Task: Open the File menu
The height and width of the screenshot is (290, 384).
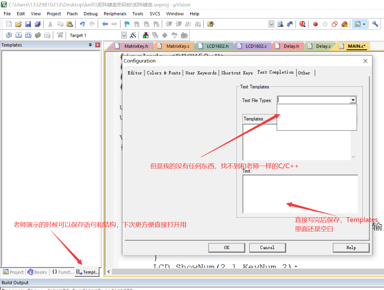Action: tap(7, 14)
